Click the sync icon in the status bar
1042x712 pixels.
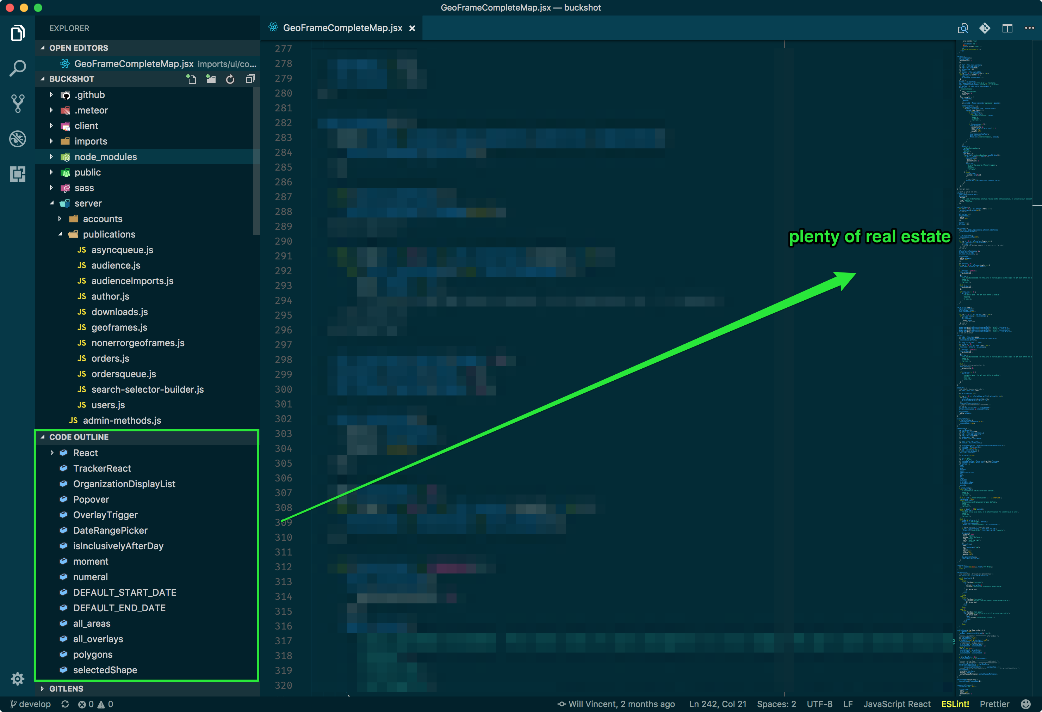[x=66, y=704]
